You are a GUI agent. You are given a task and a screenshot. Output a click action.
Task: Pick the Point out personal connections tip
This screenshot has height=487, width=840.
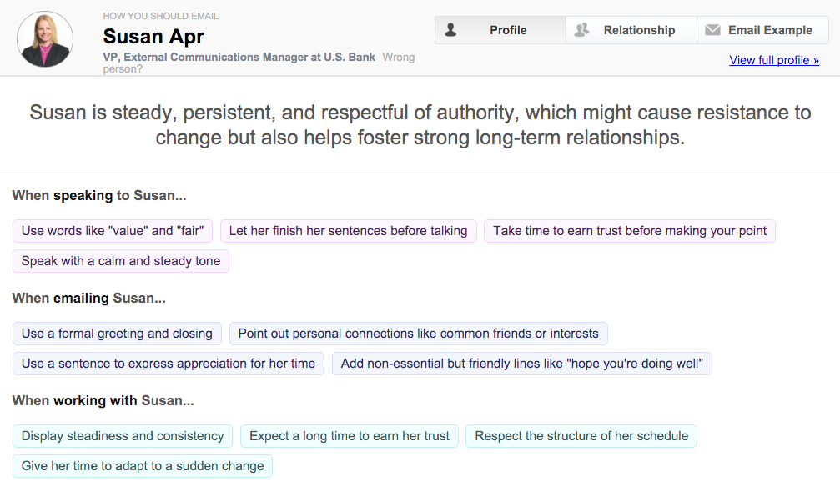click(419, 334)
